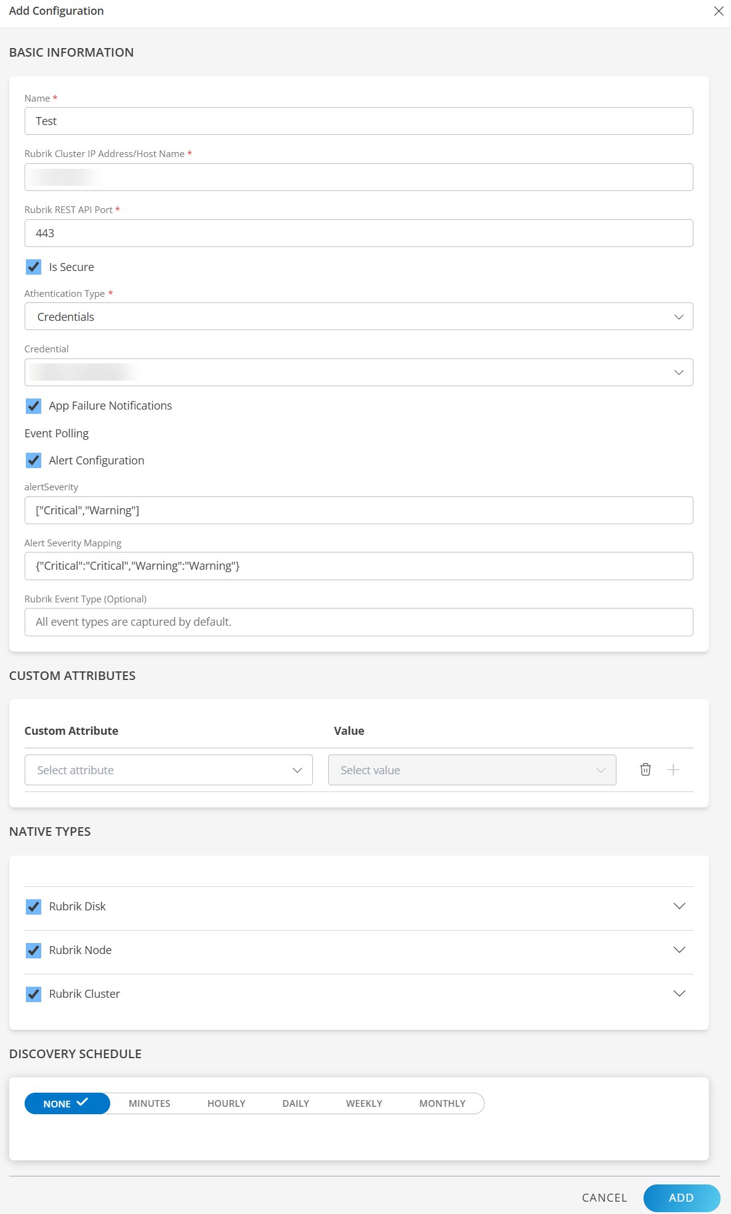Select the WEEKLY discovery schedule

[x=364, y=1103]
